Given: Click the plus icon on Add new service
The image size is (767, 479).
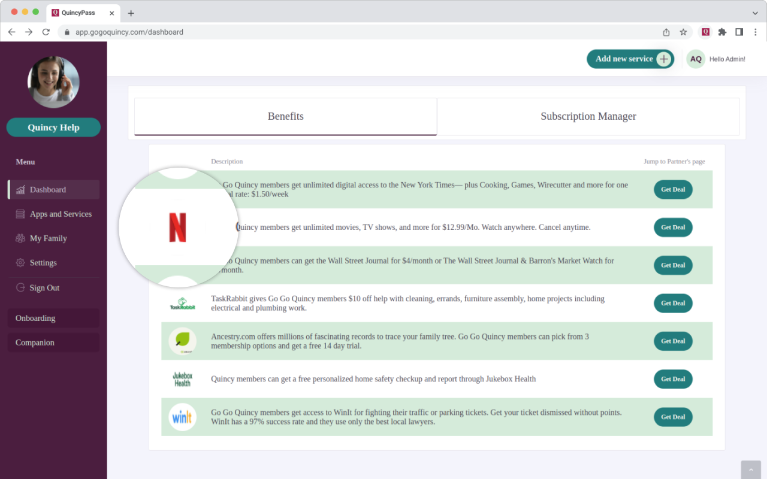Looking at the screenshot, I should [x=663, y=59].
